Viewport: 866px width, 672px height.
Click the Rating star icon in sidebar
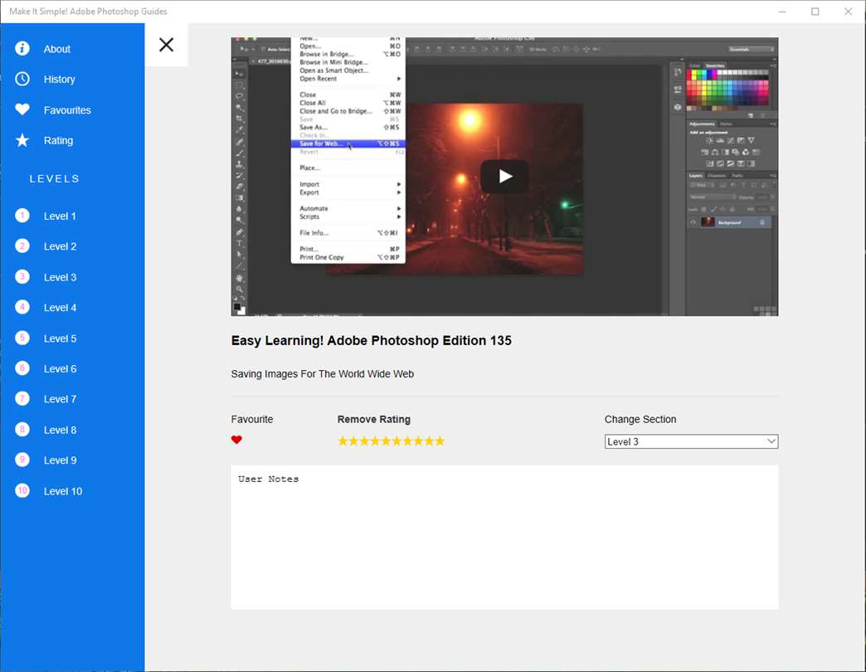click(22, 140)
